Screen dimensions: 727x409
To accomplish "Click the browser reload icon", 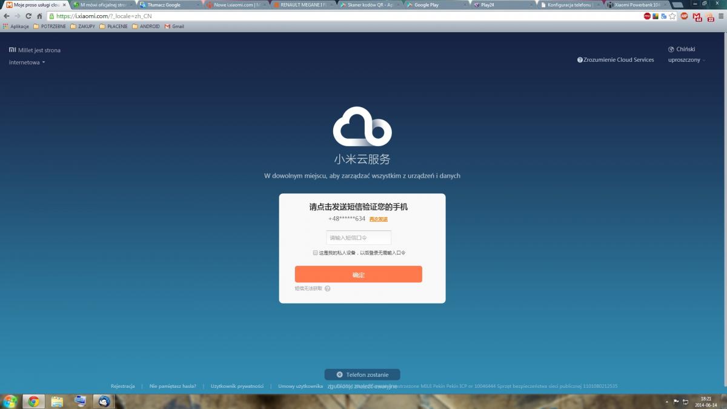I will [x=28, y=16].
